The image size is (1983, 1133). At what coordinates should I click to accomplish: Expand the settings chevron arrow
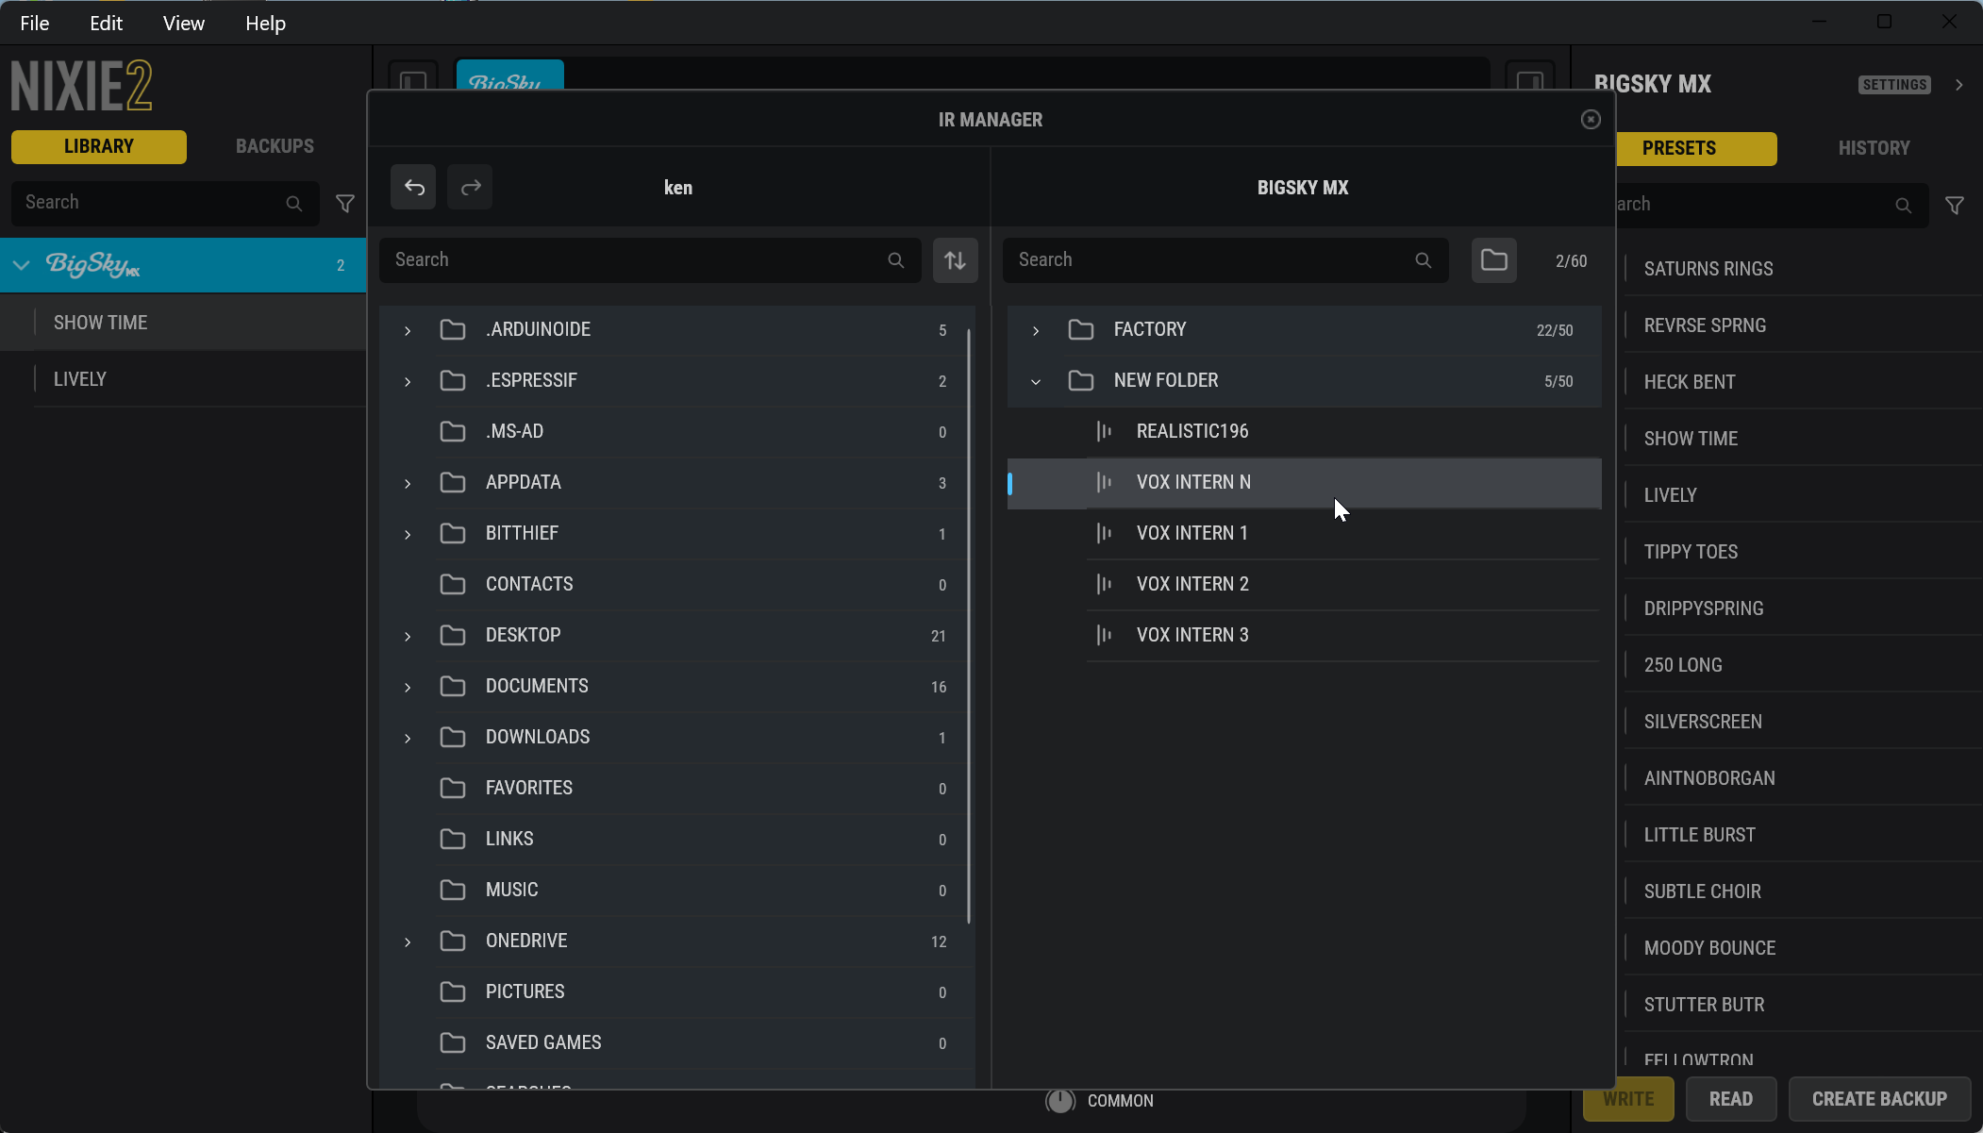coord(1959,85)
